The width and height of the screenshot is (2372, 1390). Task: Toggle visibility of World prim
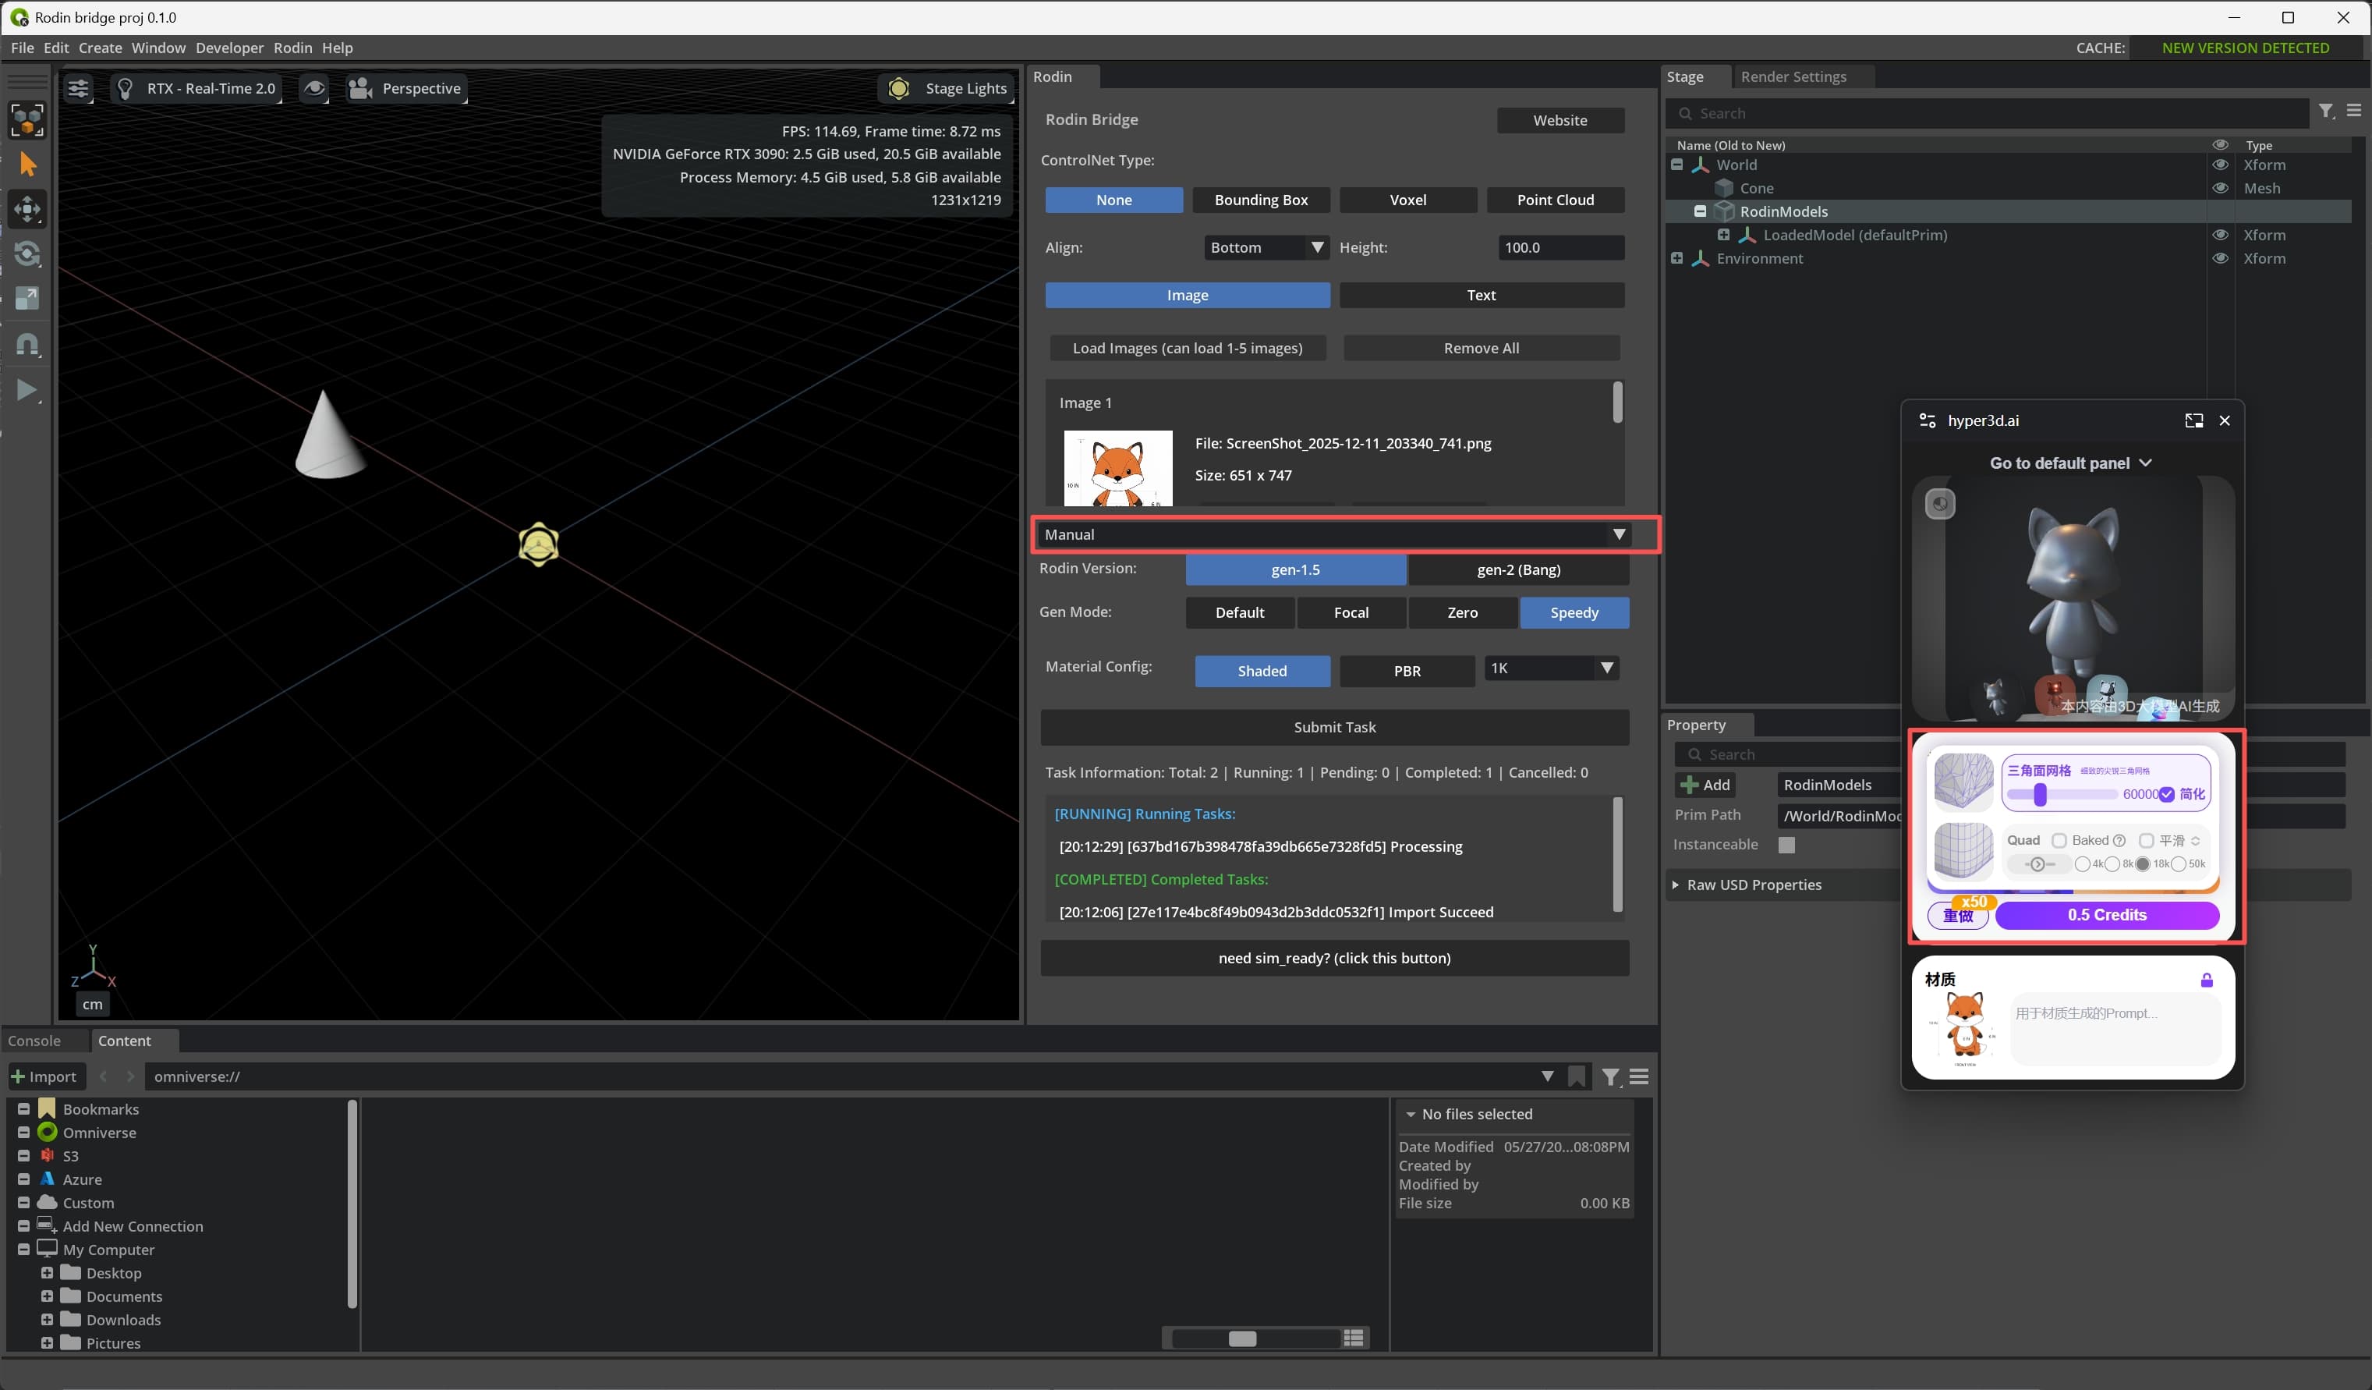(x=2221, y=165)
